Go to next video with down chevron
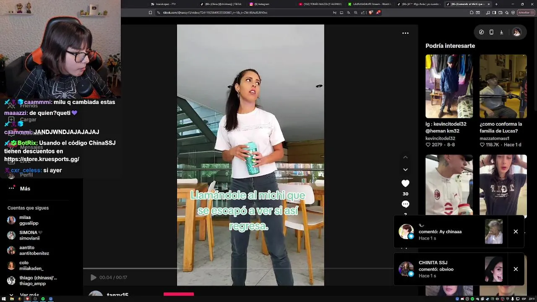Viewport: 537px width, 302px height. pos(405,169)
